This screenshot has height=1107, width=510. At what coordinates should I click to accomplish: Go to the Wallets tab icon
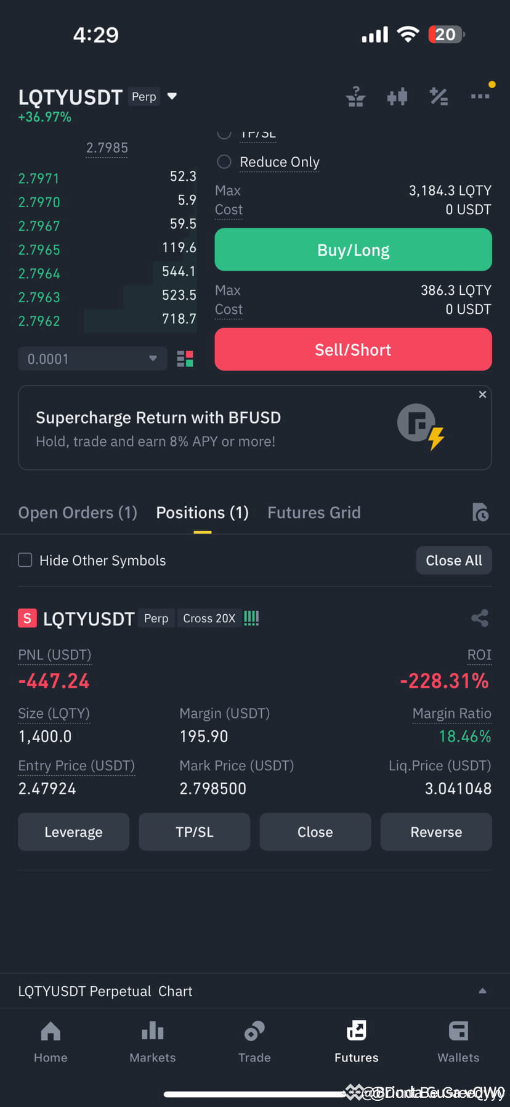tap(458, 1031)
